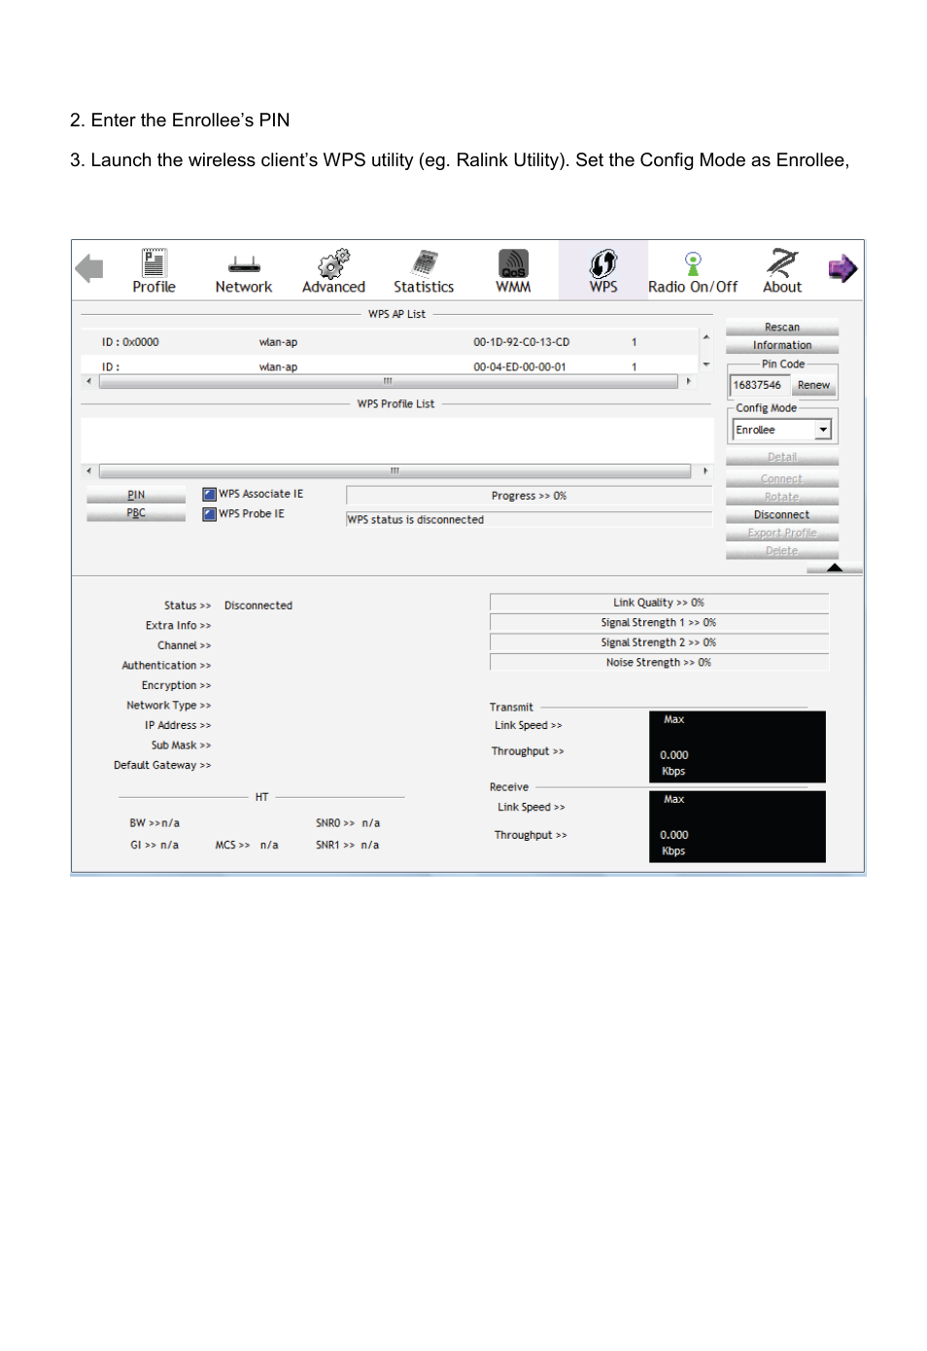Screen dimensions: 927x1351
Task: Click the Transmit throughput graph
Action: [x=738, y=746]
